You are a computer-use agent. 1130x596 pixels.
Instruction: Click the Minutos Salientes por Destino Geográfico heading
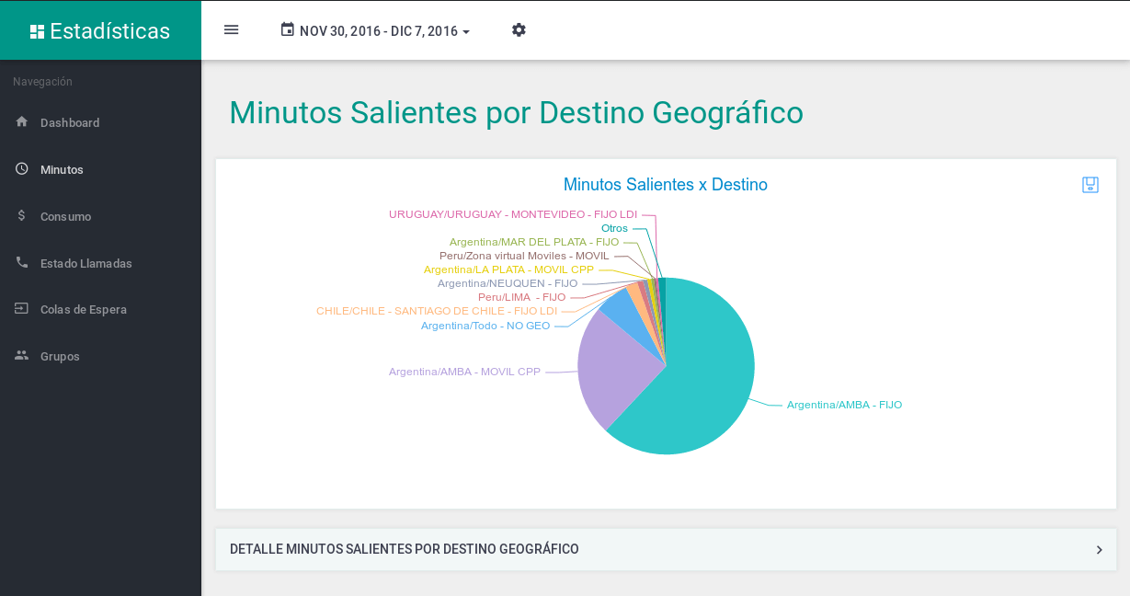pos(516,112)
